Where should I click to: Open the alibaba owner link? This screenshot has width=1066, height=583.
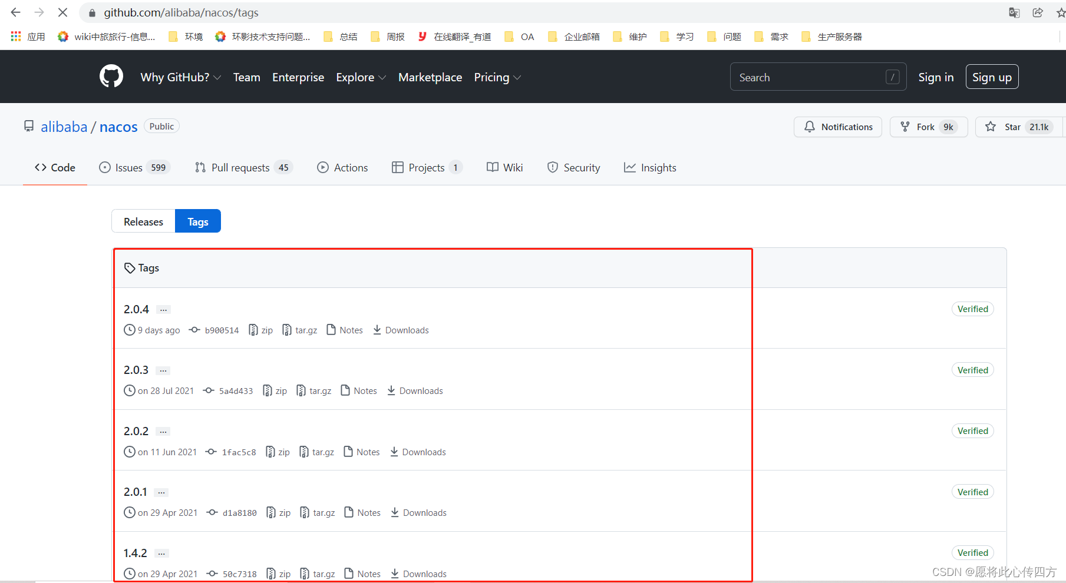pyautogui.click(x=64, y=127)
